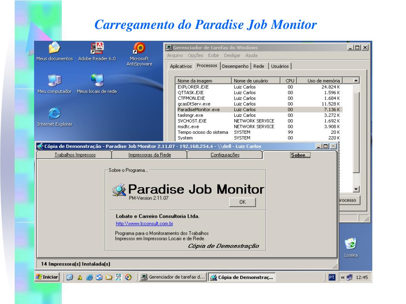Screen dimensions: 406x304
Task: Expand hidden tray icons arrow
Action: click(x=343, y=277)
